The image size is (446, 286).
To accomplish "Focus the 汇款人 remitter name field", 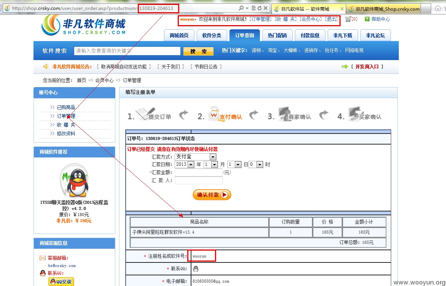I will pos(199,181).
